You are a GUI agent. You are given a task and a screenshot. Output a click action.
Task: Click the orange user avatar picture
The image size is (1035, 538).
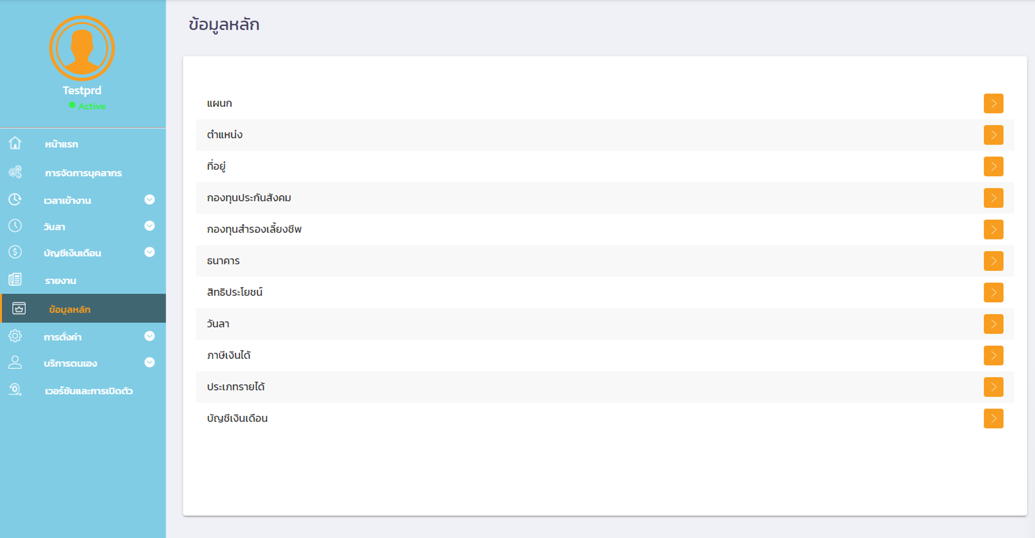point(82,48)
